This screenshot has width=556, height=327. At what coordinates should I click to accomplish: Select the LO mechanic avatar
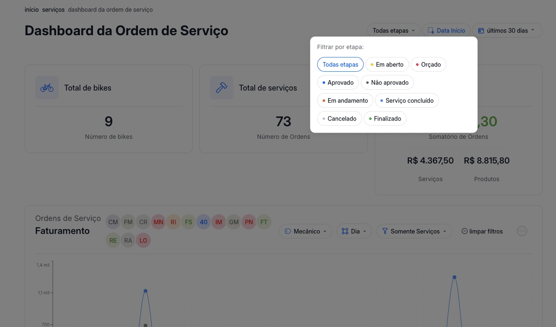click(143, 241)
